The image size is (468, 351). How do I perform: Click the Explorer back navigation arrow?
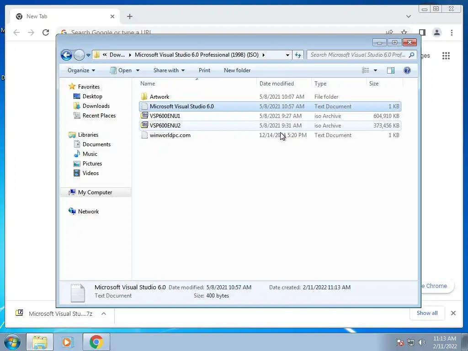tap(66, 55)
